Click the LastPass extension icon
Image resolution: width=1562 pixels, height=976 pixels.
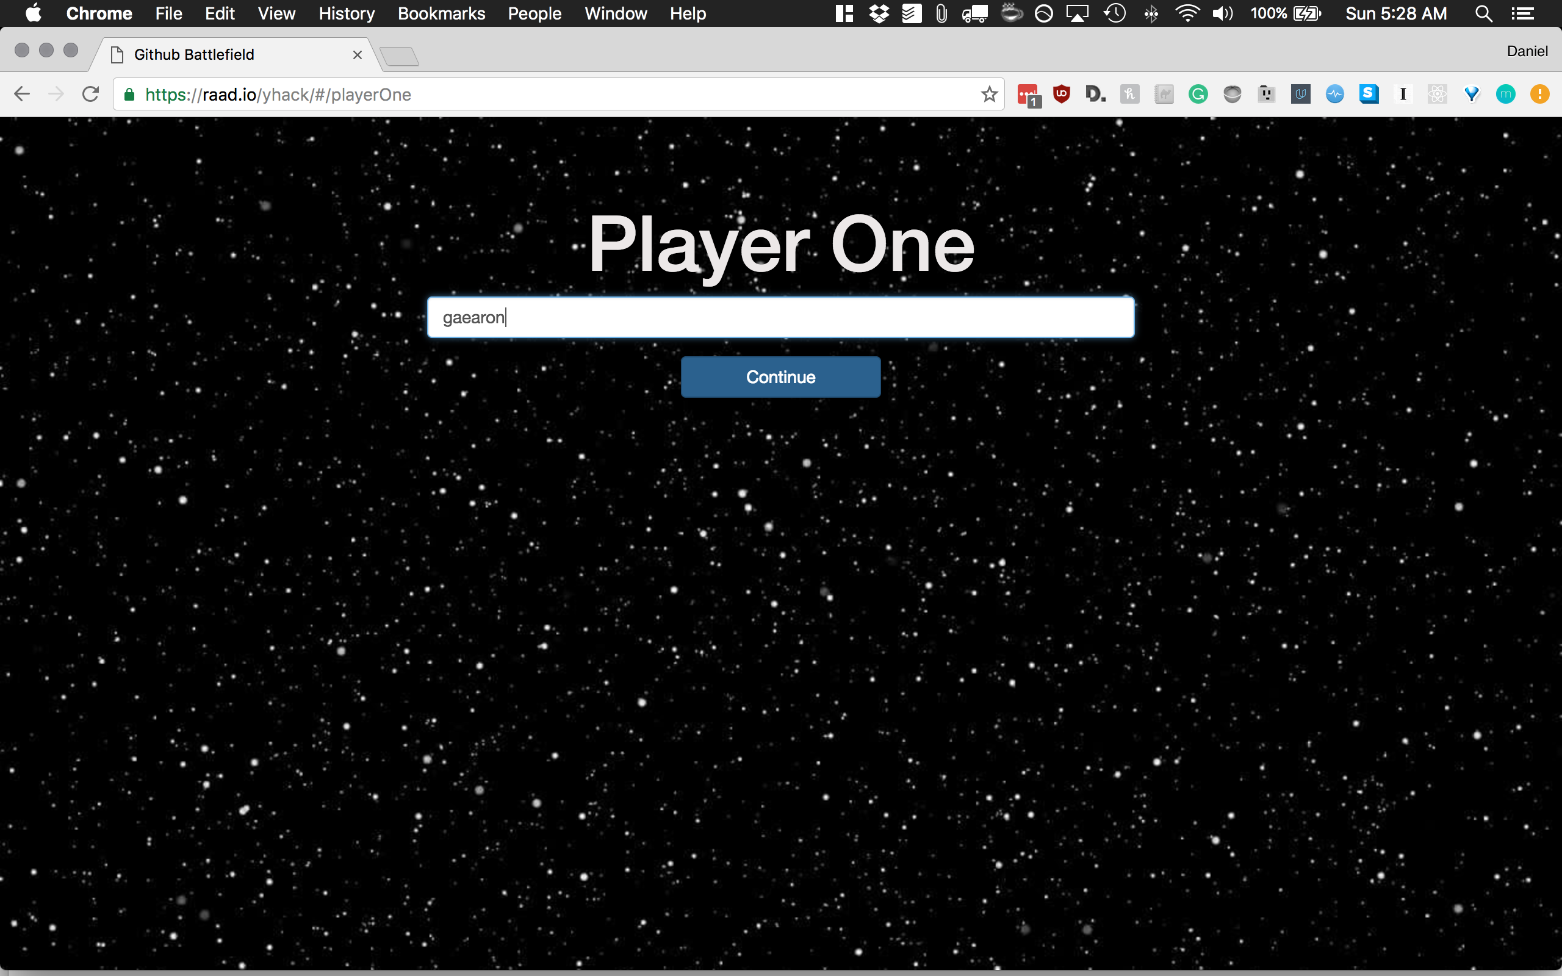click(x=1027, y=94)
